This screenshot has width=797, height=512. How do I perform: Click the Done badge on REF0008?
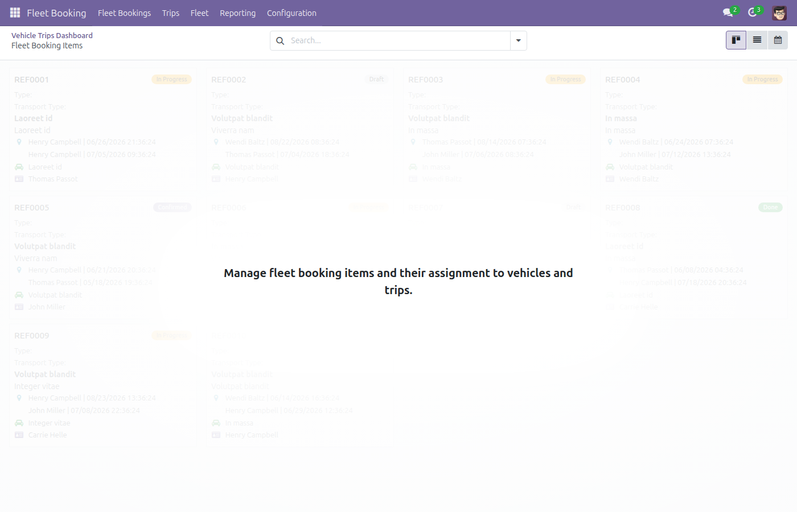click(770, 208)
